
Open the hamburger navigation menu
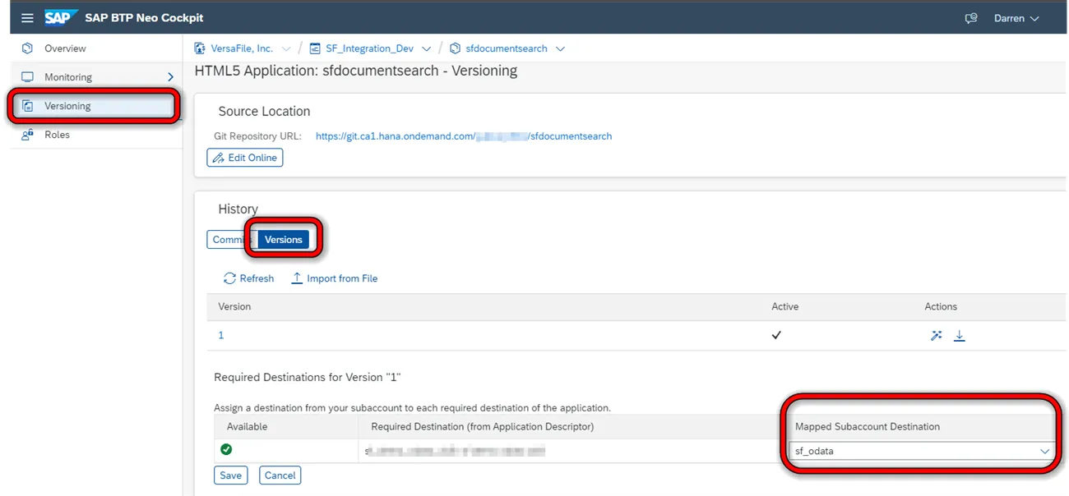28,18
